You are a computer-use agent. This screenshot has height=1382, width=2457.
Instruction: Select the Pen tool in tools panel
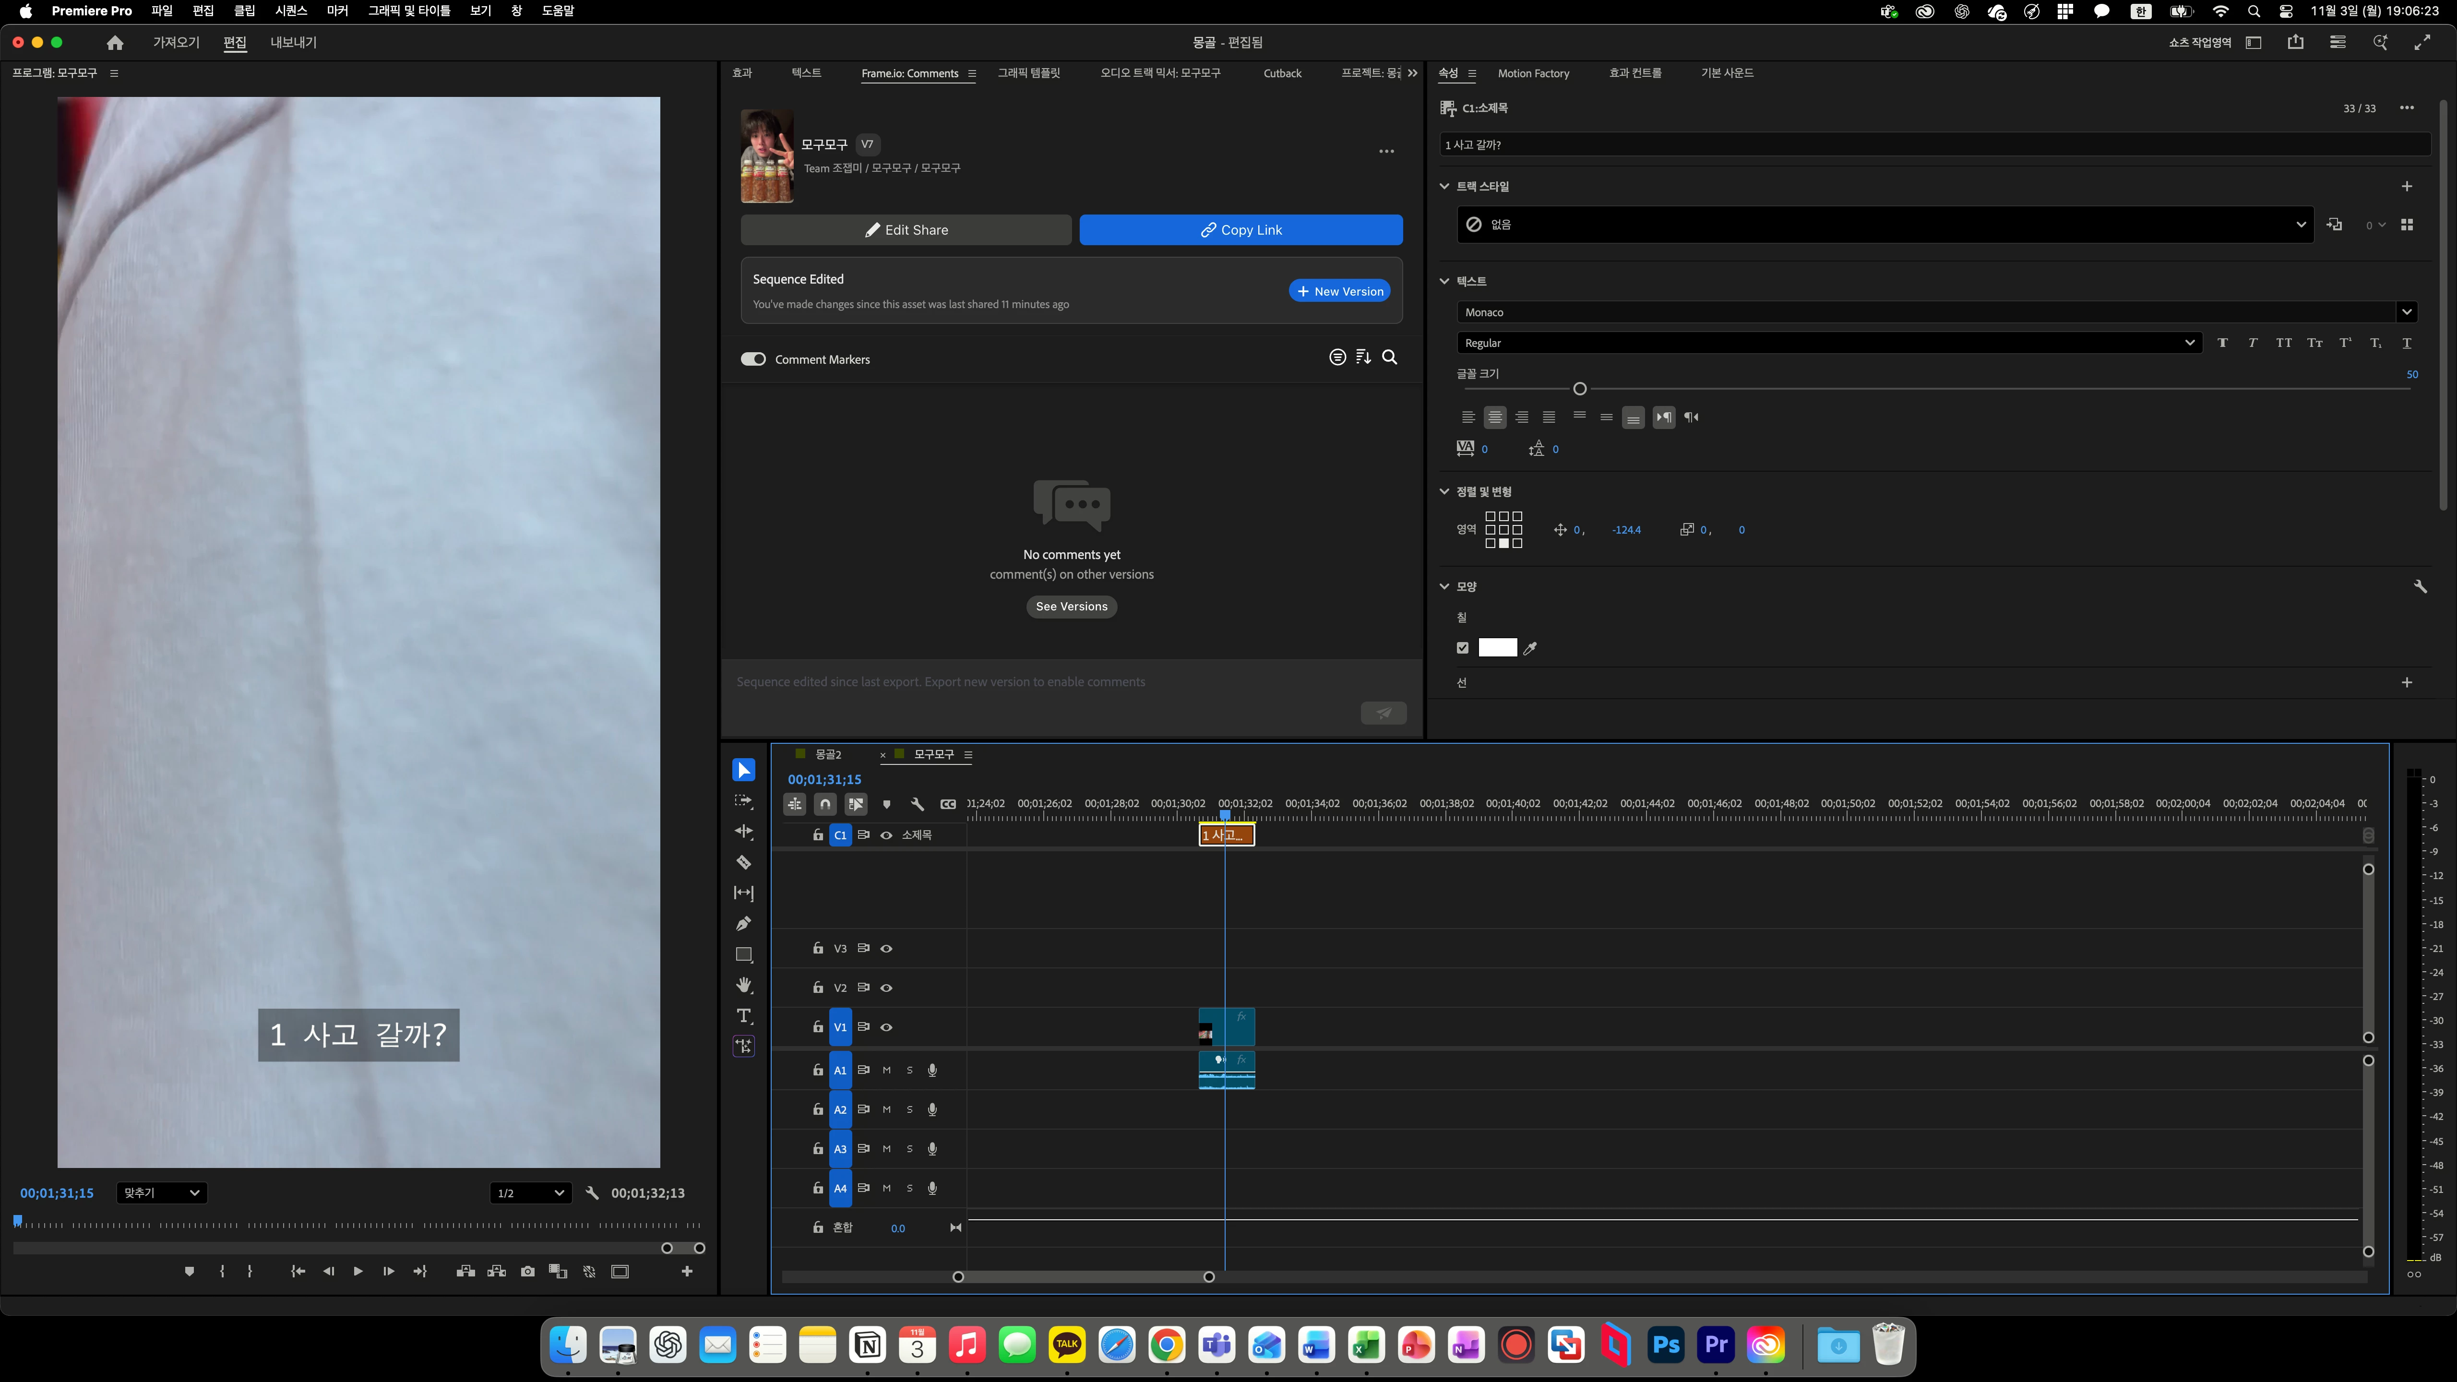743,923
